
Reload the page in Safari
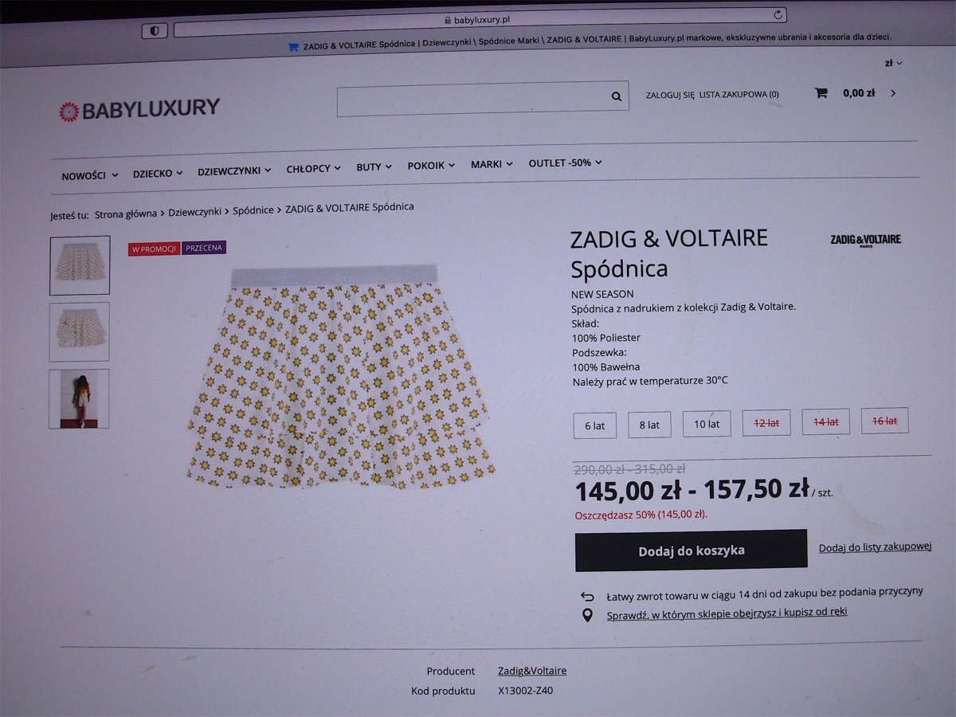(778, 15)
